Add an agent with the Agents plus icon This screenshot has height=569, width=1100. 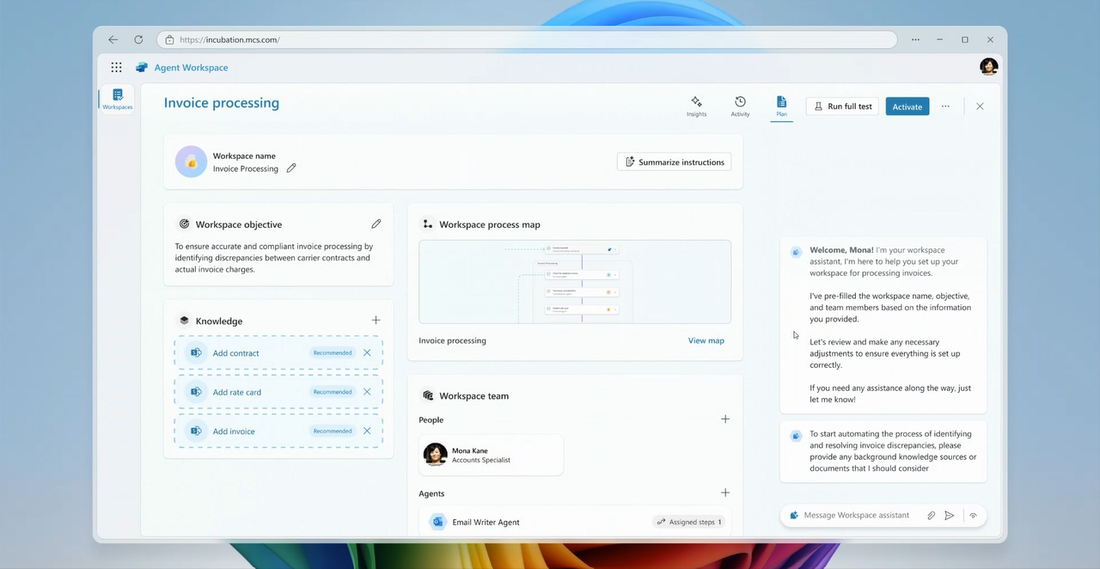tap(725, 493)
